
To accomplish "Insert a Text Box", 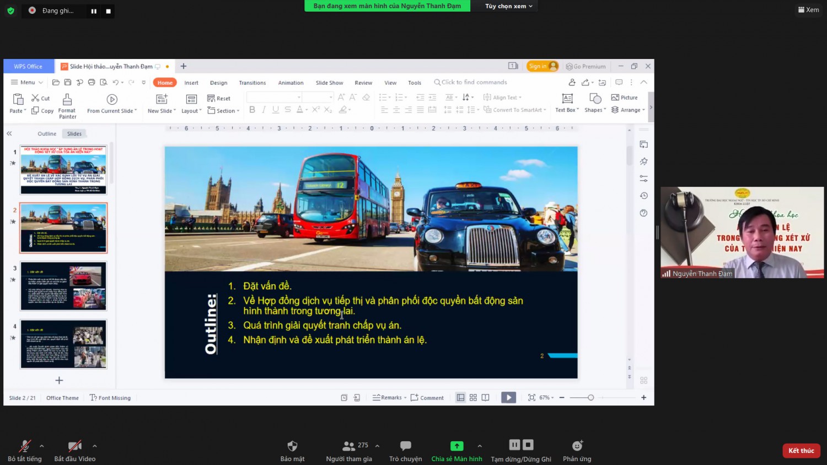I will coord(567,99).
